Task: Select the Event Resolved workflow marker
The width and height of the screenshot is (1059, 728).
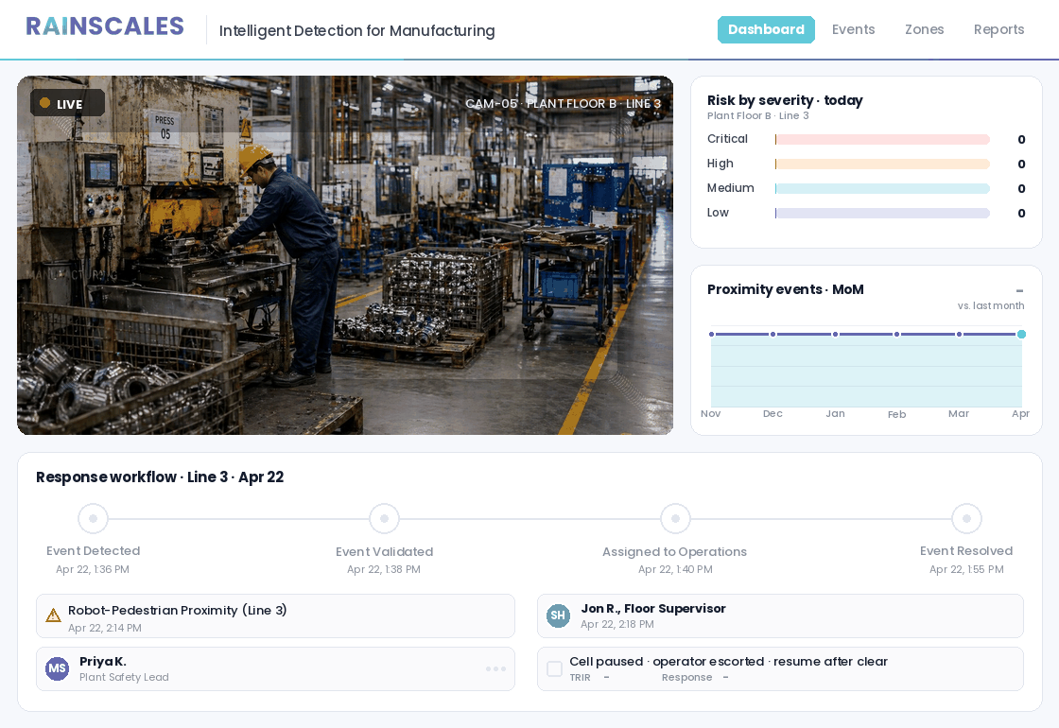Action: click(x=966, y=518)
